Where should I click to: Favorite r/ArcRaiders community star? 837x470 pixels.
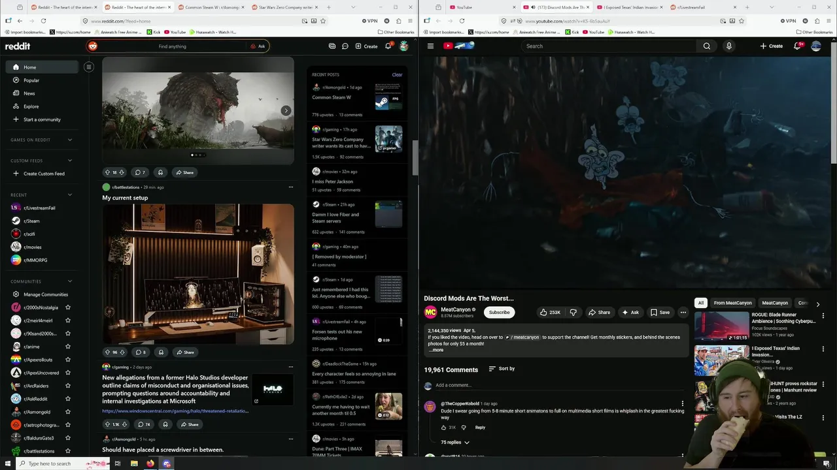(x=68, y=386)
